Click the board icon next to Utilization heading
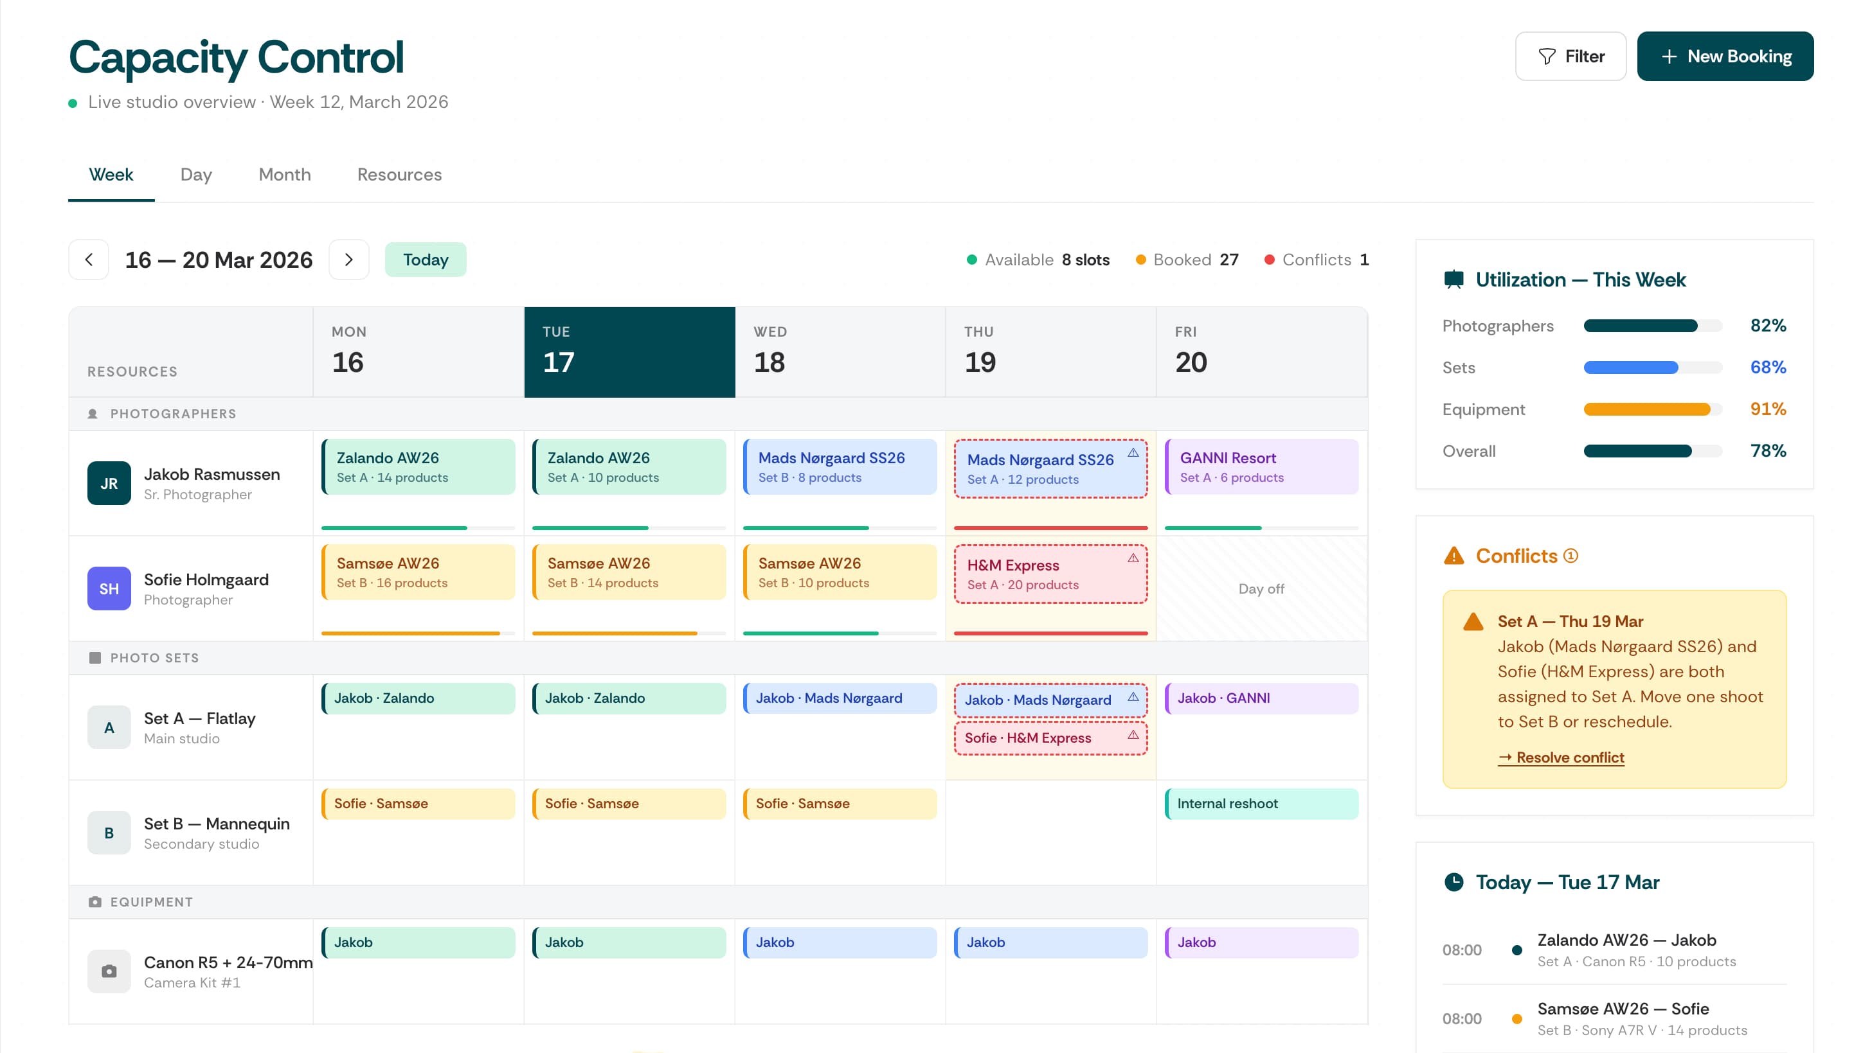The width and height of the screenshot is (1872, 1053). point(1454,279)
